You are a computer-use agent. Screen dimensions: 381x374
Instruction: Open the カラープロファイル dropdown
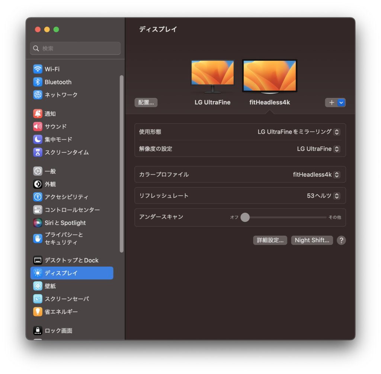point(336,175)
